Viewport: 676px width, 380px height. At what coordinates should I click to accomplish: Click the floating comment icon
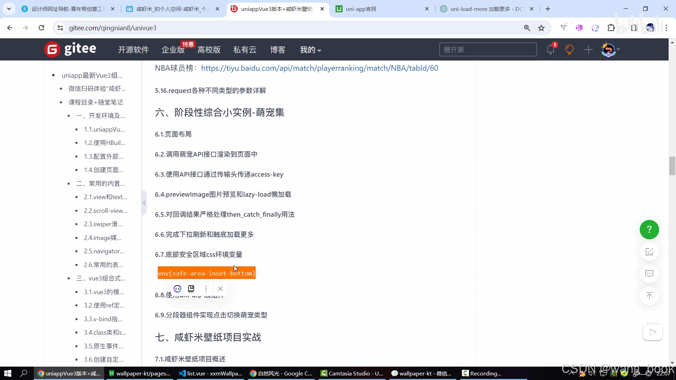(x=649, y=274)
